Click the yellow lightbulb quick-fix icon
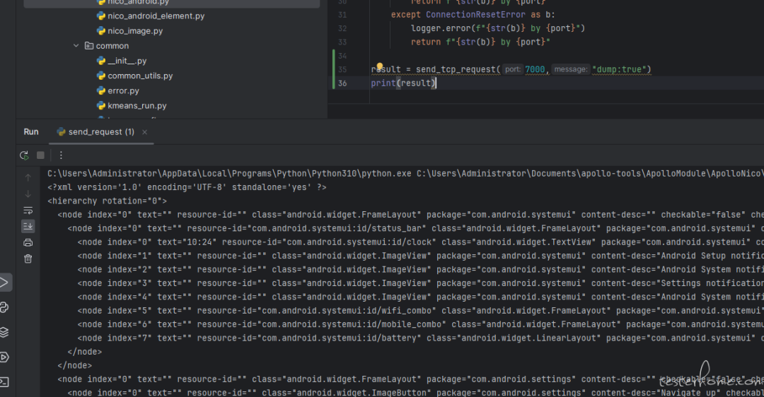764x397 pixels. click(x=379, y=68)
